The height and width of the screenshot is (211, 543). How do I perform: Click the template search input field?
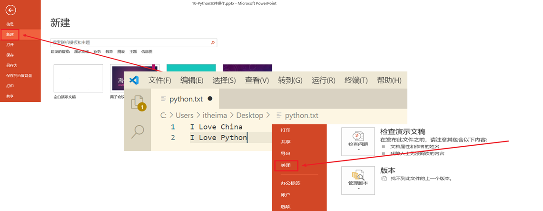pyautogui.click(x=129, y=43)
